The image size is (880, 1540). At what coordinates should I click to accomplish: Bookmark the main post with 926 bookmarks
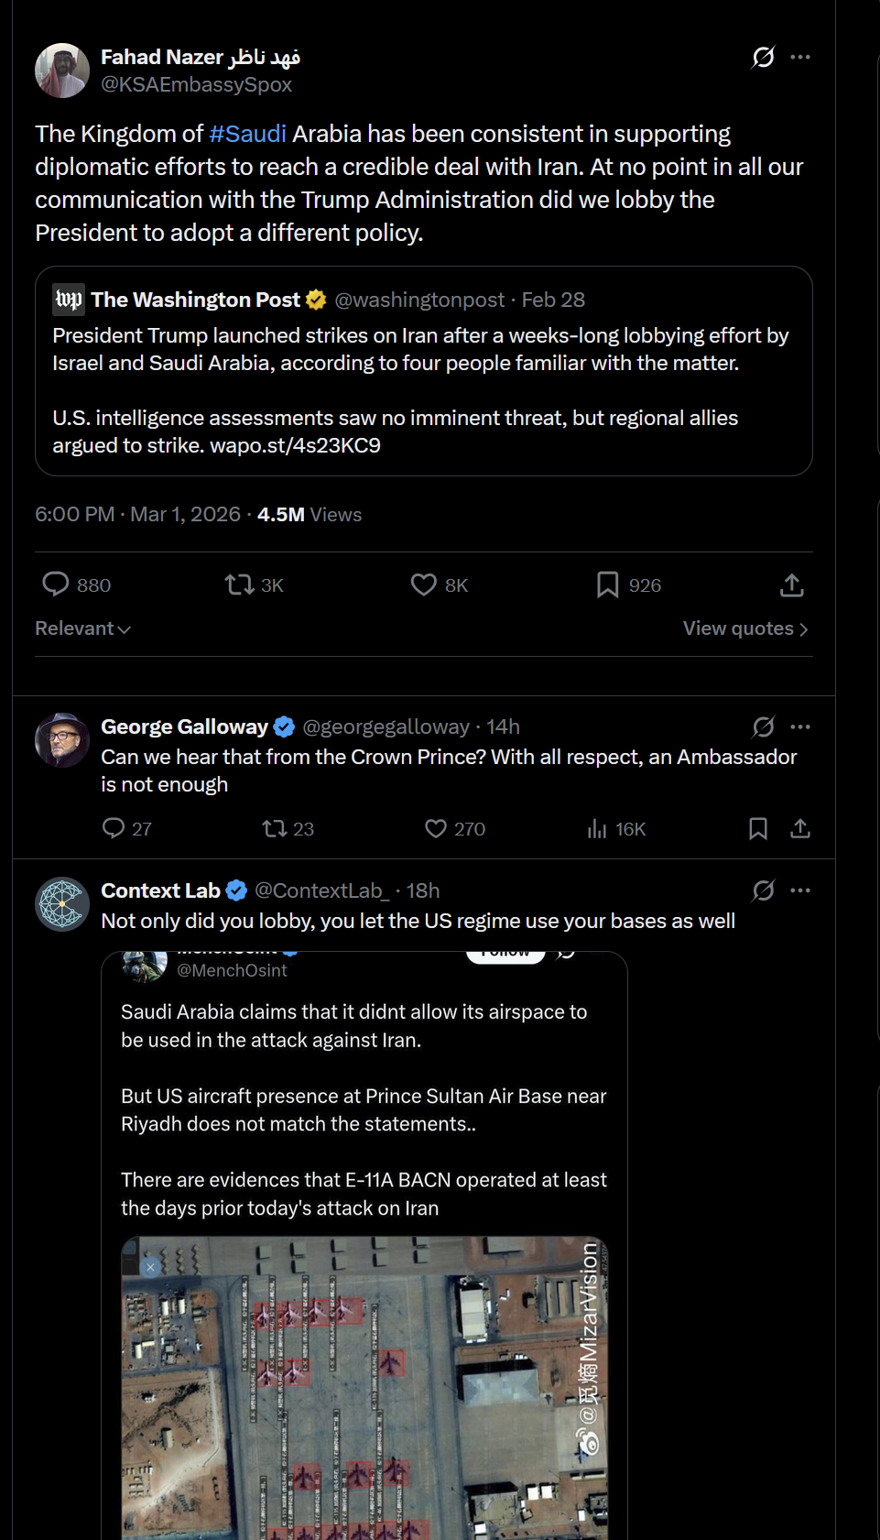(x=607, y=584)
